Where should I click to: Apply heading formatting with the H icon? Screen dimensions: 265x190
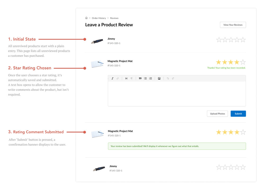click(126, 78)
